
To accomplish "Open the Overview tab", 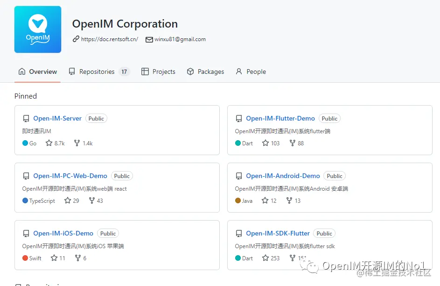I will coord(38,71).
